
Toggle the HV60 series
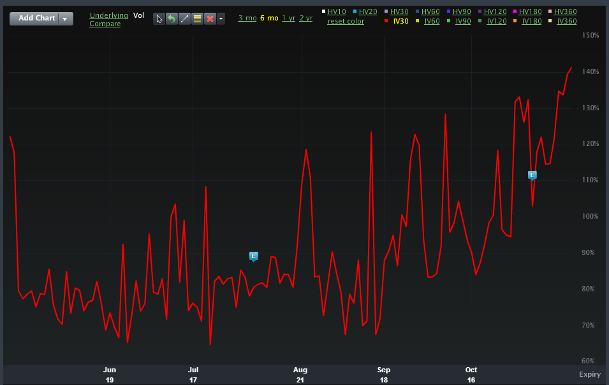(430, 11)
